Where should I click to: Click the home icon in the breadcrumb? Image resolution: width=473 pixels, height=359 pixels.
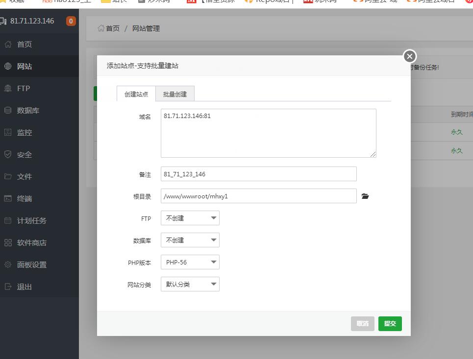pyautogui.click(x=101, y=28)
